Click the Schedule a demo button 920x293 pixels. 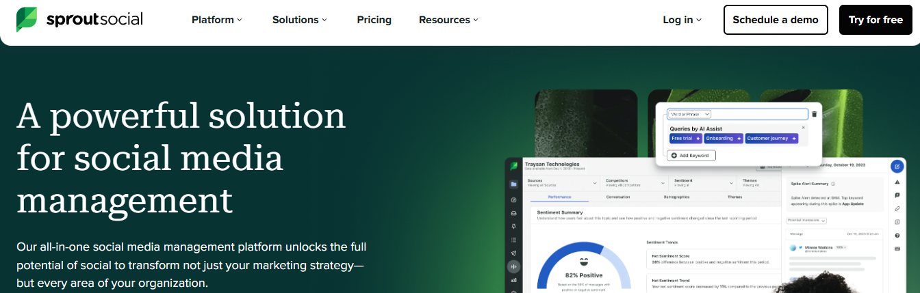tap(776, 20)
